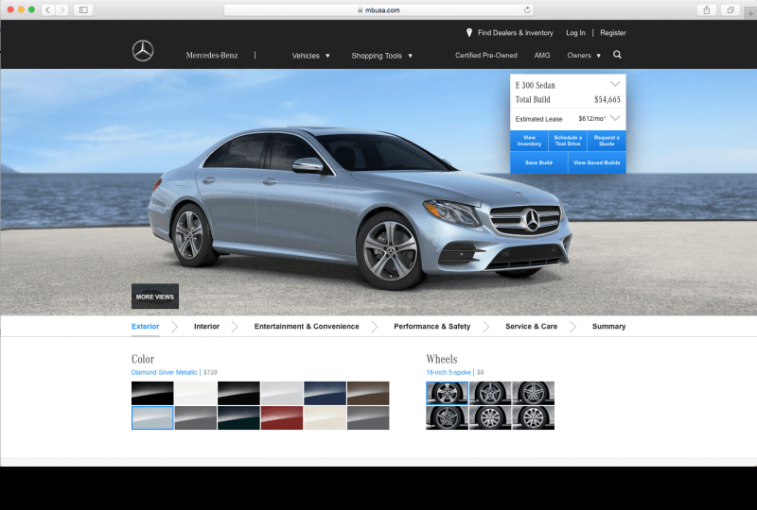Image resolution: width=757 pixels, height=510 pixels.
Task: Click the Log In link
Action: tap(575, 33)
